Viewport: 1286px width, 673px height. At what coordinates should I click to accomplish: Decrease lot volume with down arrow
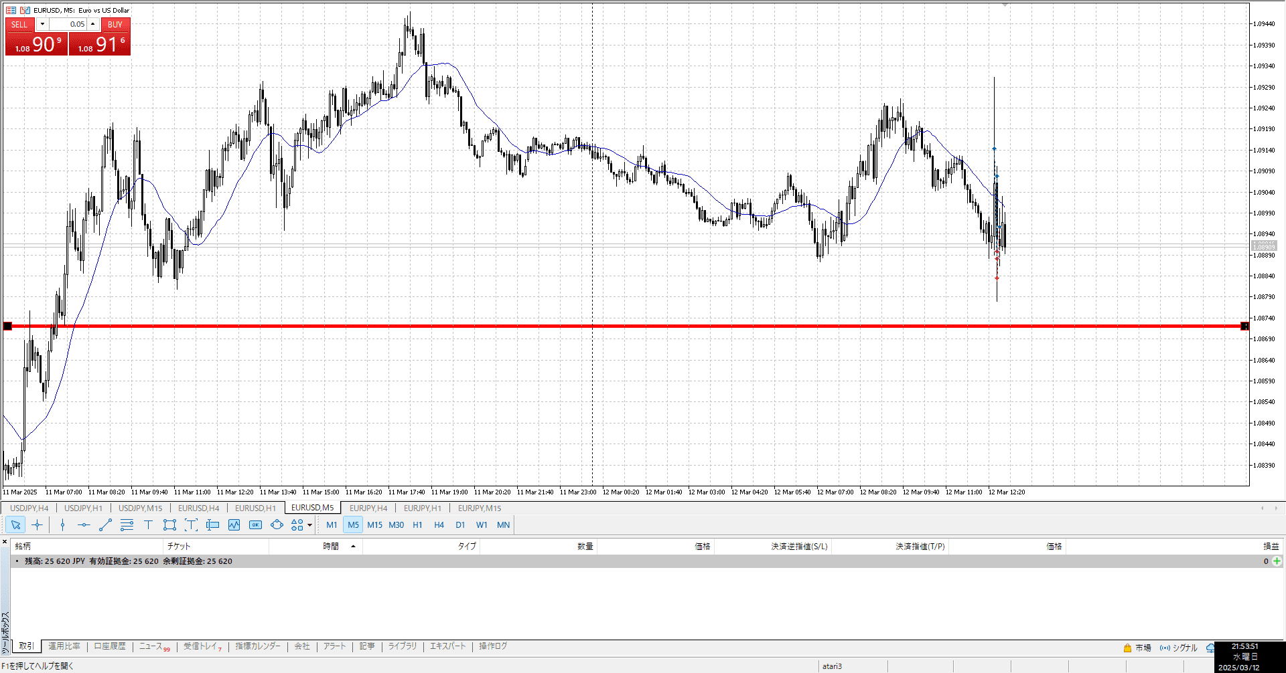coord(42,24)
